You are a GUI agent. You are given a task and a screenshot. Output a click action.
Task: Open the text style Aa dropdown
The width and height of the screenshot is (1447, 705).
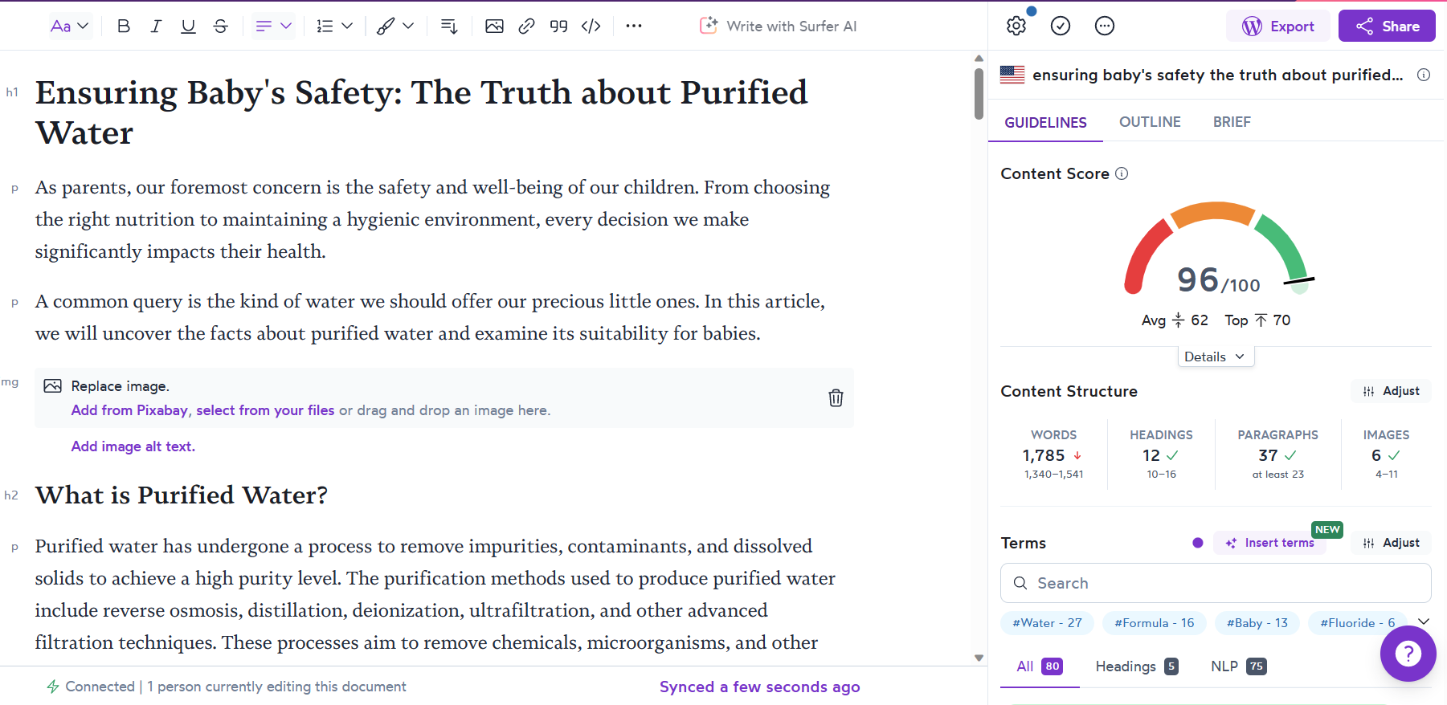pos(69,26)
